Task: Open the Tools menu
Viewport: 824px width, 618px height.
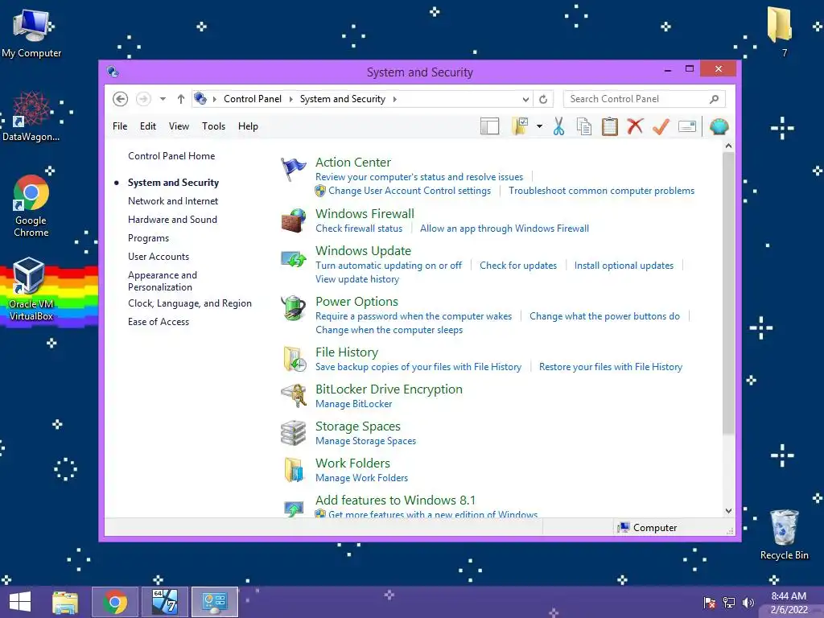Action: coord(213,126)
